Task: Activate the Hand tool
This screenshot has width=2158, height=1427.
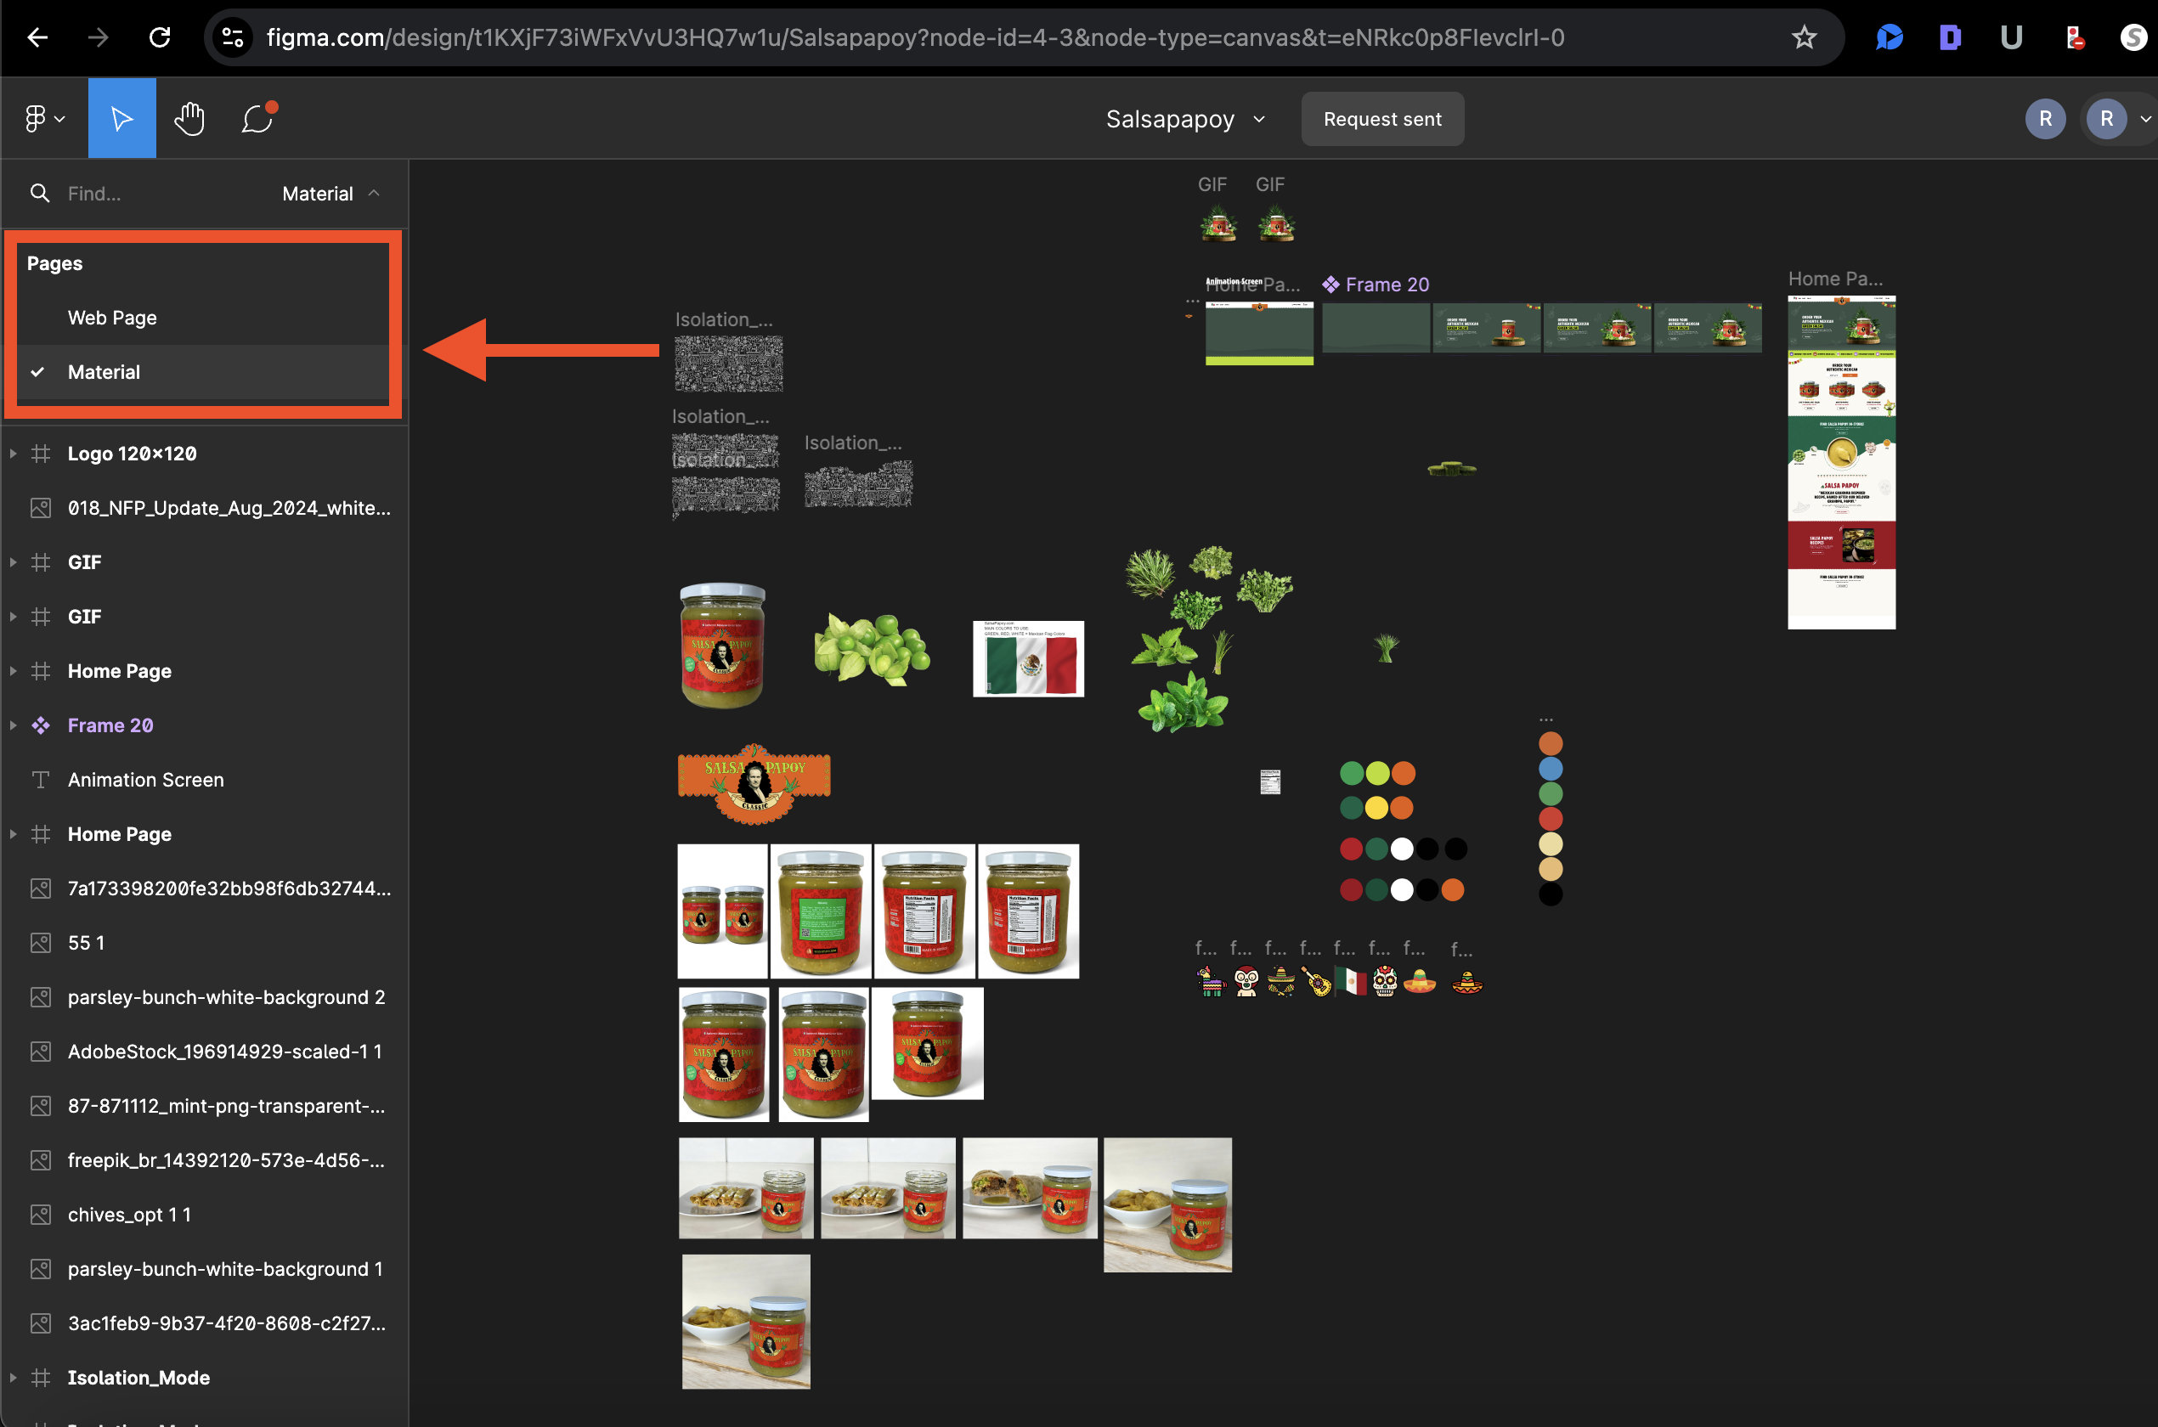Action: 189,118
